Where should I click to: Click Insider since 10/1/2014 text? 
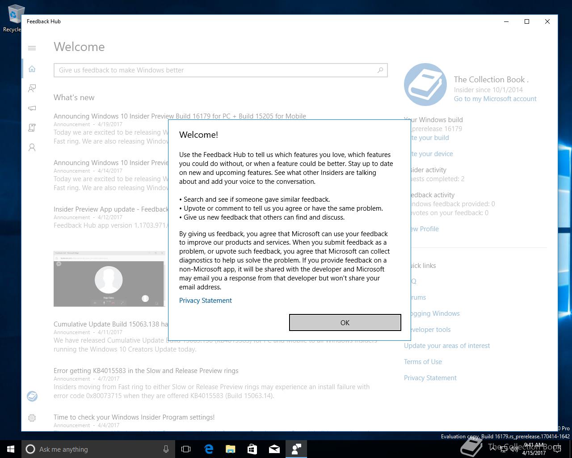pos(488,90)
